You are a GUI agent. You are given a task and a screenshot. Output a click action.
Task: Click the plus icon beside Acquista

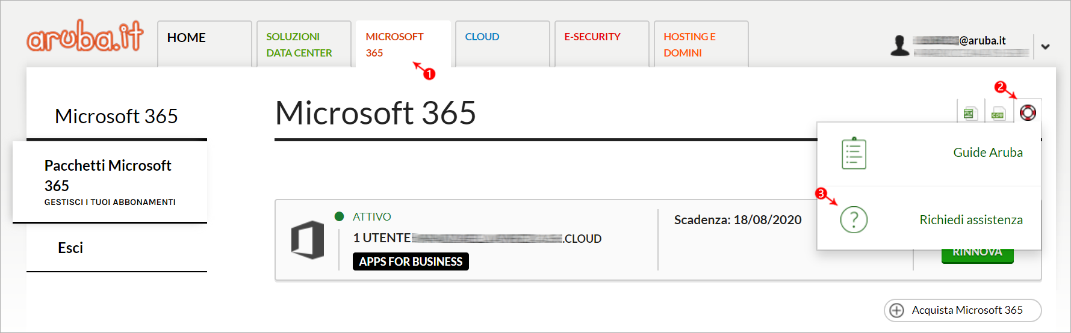(896, 310)
